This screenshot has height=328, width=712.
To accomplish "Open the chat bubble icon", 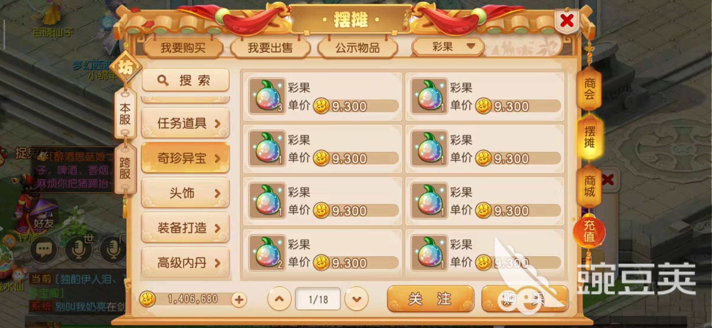I will (x=43, y=250).
